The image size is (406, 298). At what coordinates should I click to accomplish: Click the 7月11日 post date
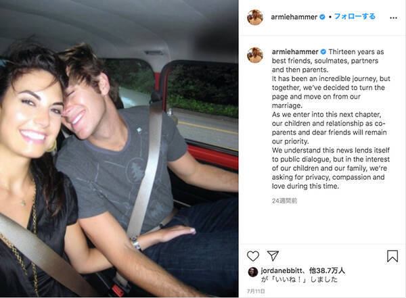tap(256, 291)
